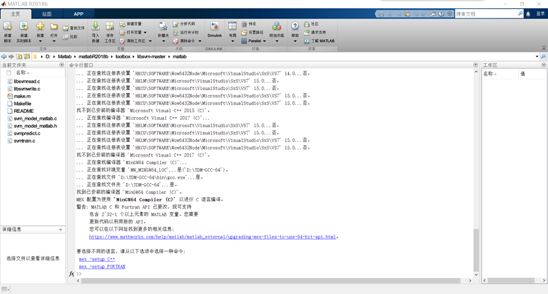Viewport: 548px width, 294px height.
Task: Collapse the 详细信息 panel chevron
Action: click(60, 229)
